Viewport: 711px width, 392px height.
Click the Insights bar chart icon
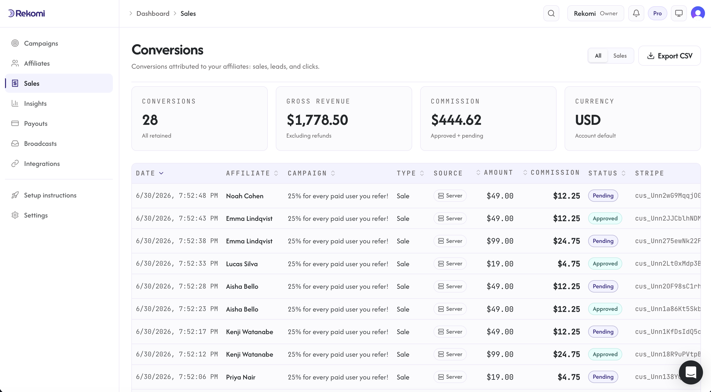click(x=15, y=104)
